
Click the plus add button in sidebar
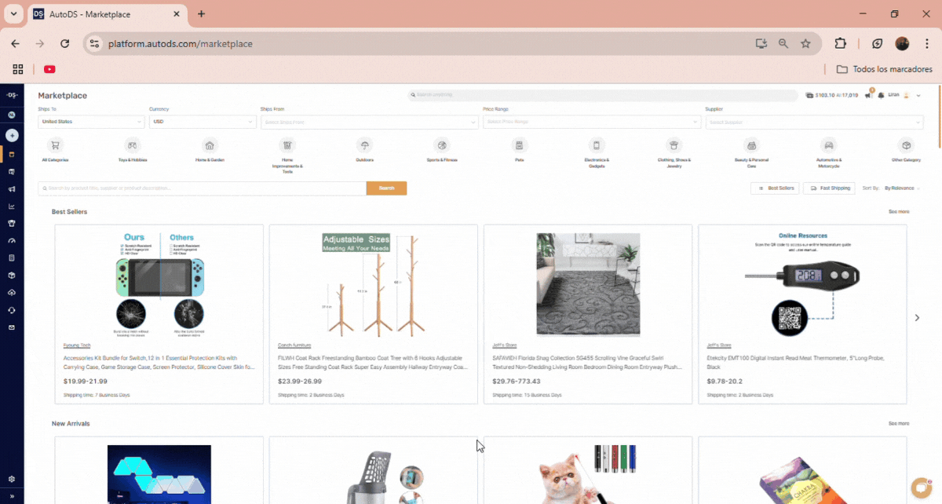[x=12, y=135]
